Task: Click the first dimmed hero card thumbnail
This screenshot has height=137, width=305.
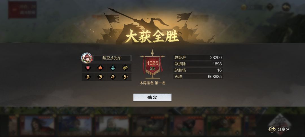Action: 38,125
